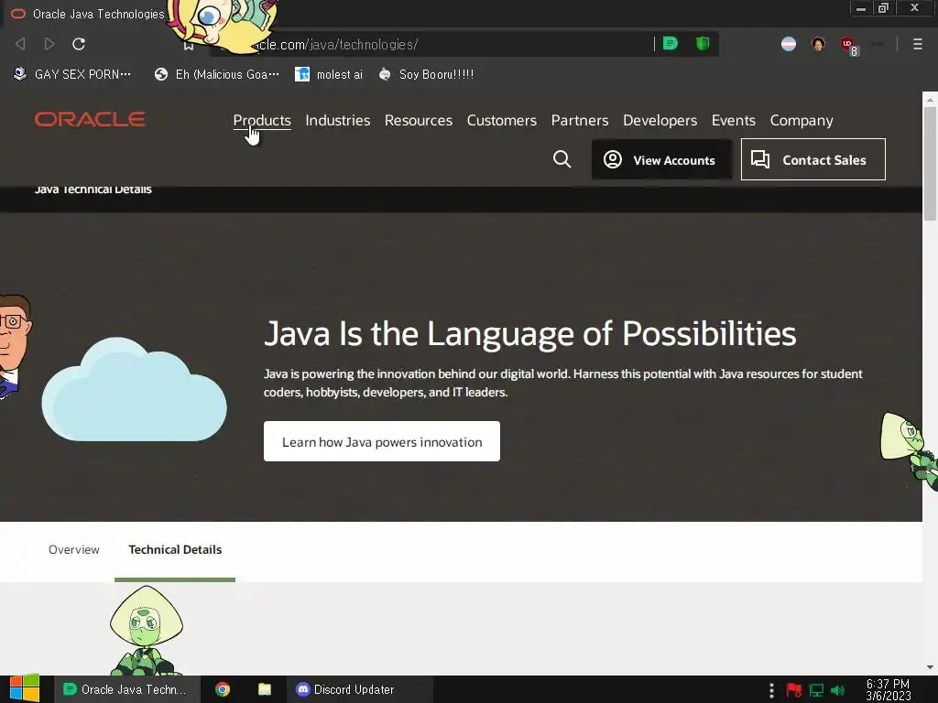Open the browser hamburger menu
The height and width of the screenshot is (703, 938).
[x=918, y=44]
